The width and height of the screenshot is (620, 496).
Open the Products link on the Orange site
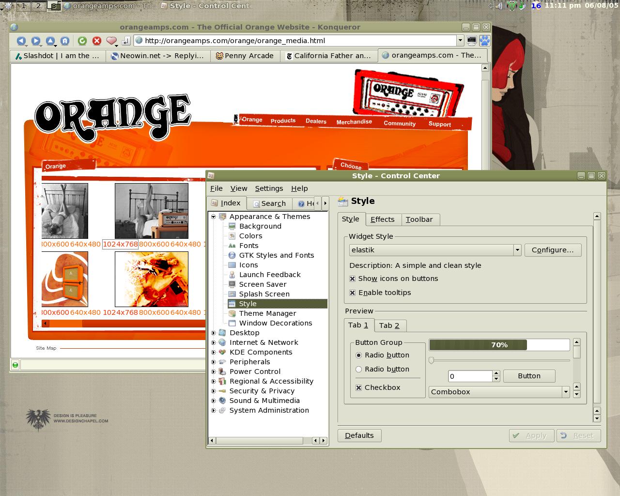283,121
